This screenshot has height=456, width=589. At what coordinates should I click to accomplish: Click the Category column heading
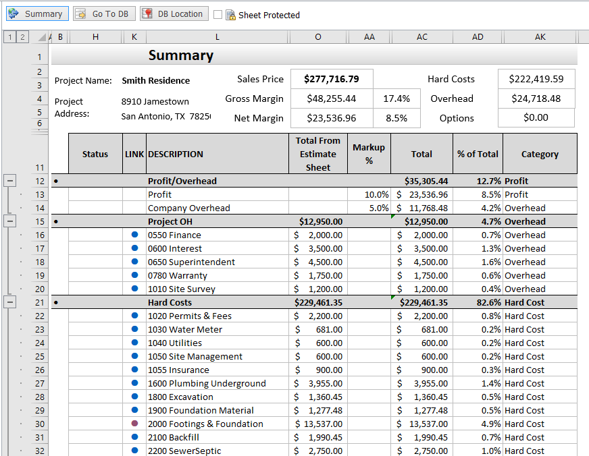540,154
